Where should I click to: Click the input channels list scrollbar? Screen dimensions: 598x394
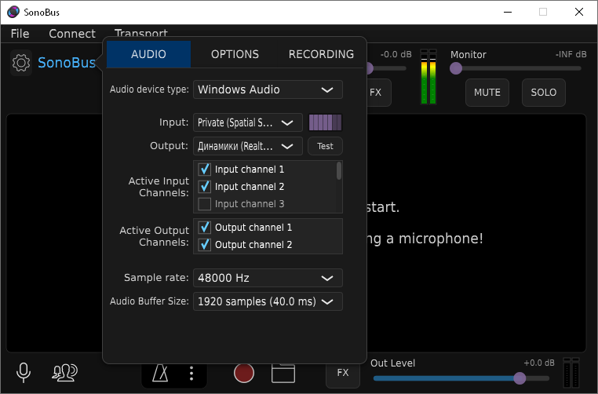[x=339, y=170]
